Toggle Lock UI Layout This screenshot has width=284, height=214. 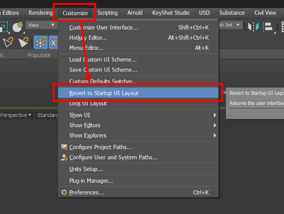(x=138, y=103)
